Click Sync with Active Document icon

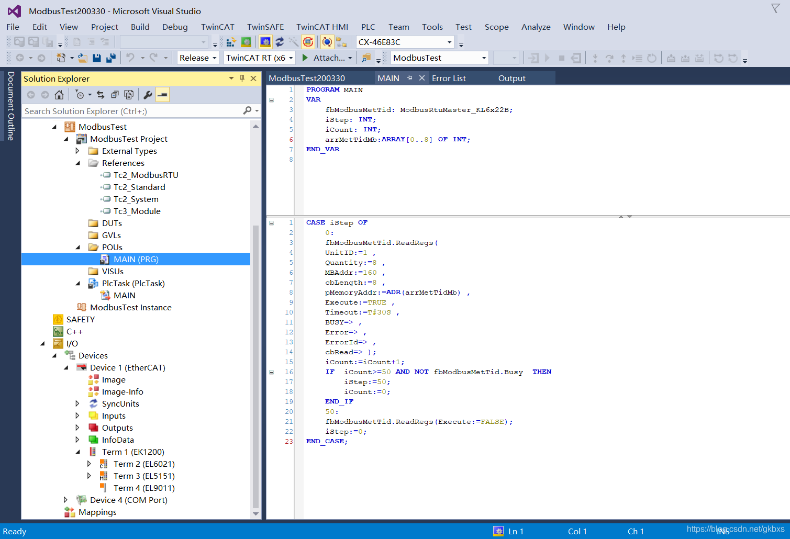tap(101, 95)
